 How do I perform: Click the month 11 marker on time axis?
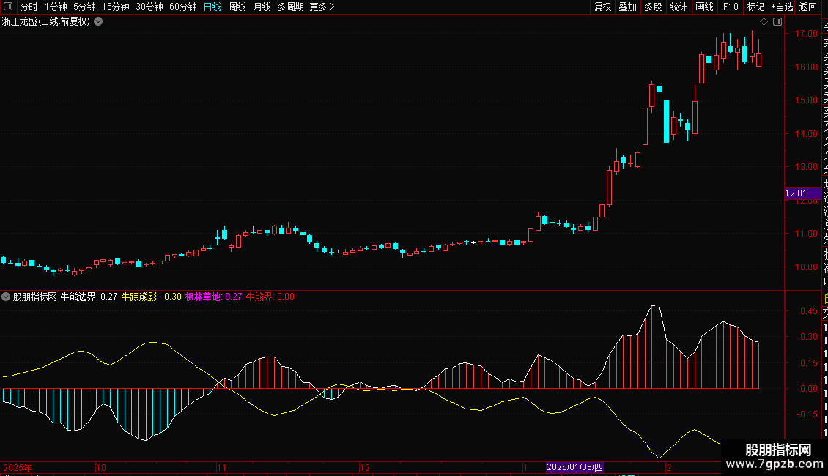click(221, 467)
